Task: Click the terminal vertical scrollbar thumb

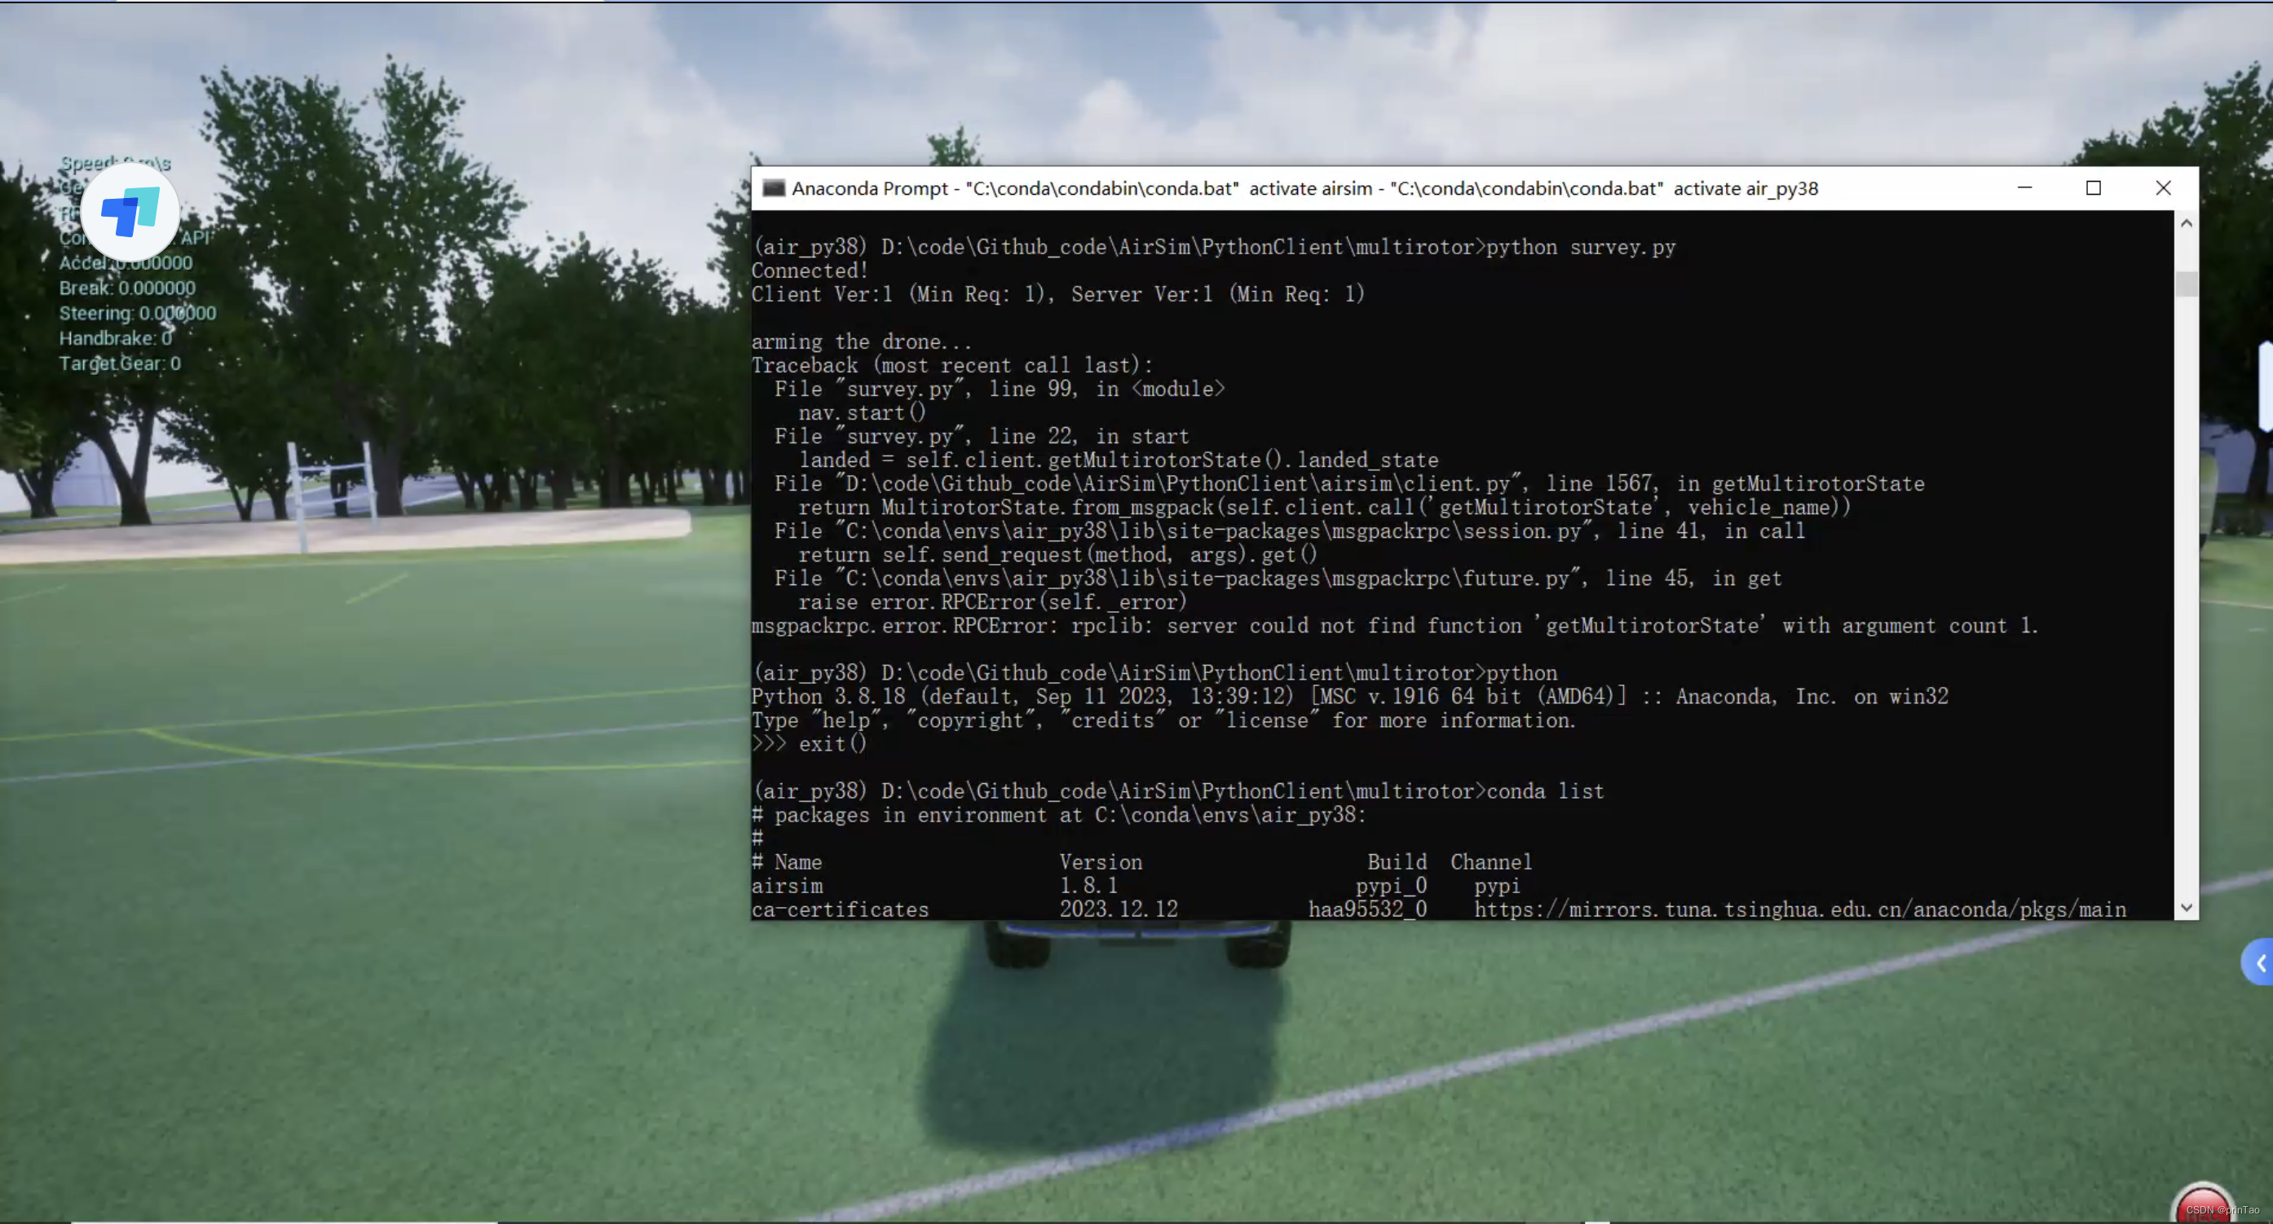Action: (2186, 284)
